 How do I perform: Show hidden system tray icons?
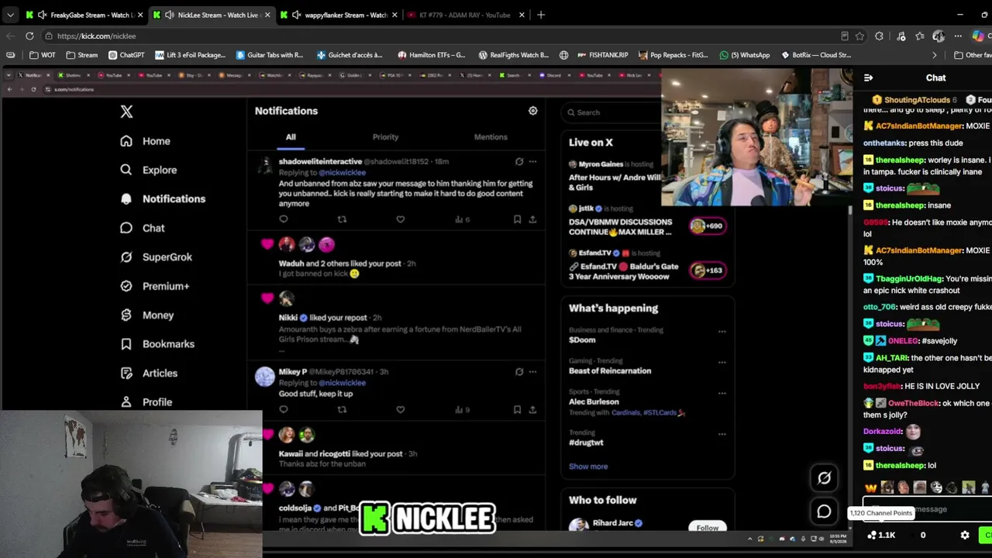point(749,538)
